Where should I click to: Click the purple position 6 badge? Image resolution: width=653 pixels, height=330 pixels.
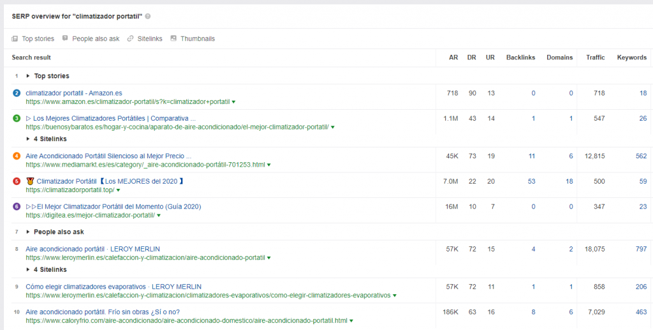pos(17,207)
